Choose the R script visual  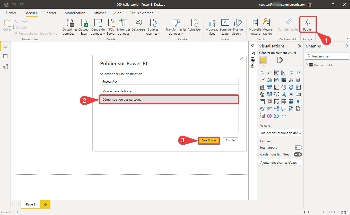coord(298,102)
